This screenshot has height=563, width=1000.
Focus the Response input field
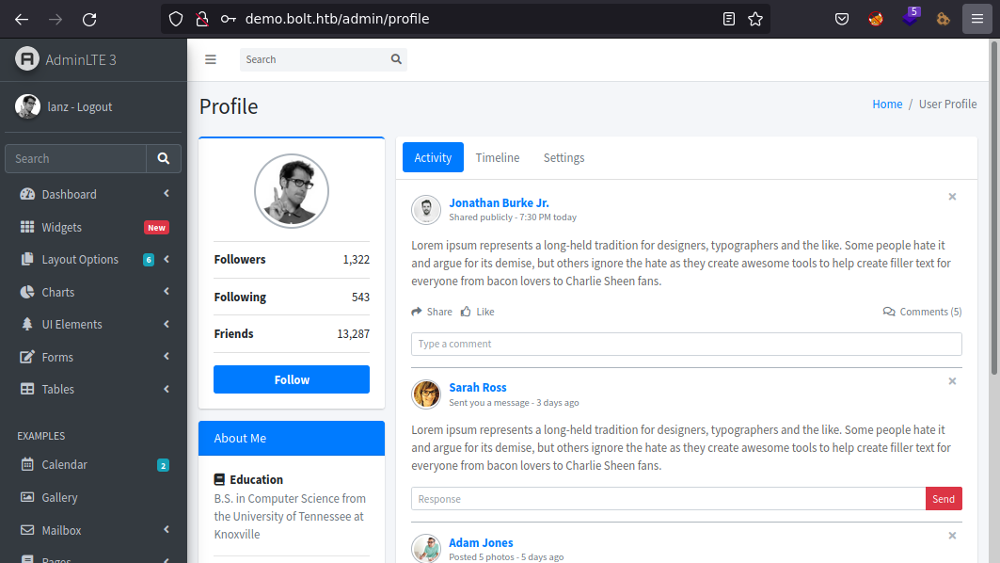(668, 499)
